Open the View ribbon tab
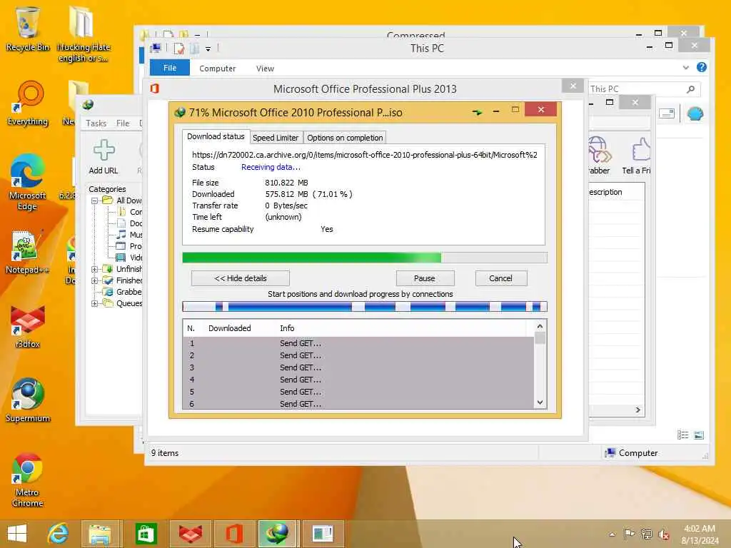The width and height of the screenshot is (731, 548). [x=265, y=68]
